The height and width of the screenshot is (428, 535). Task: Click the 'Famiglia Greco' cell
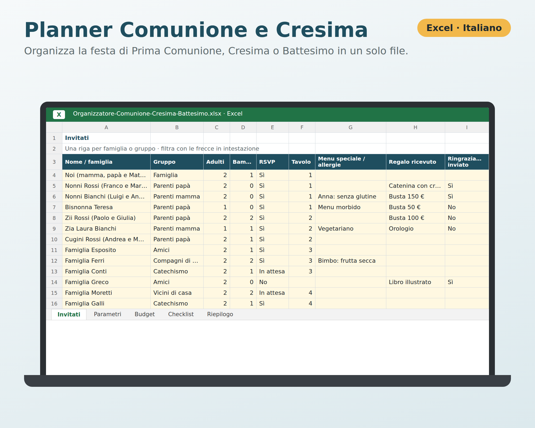[x=106, y=282]
